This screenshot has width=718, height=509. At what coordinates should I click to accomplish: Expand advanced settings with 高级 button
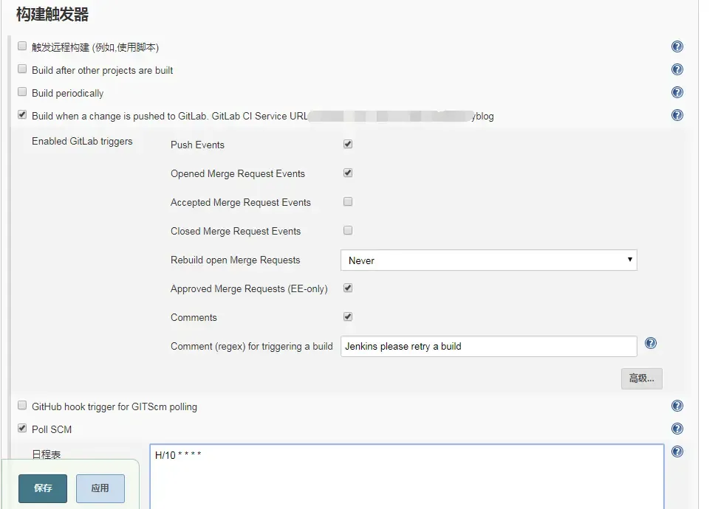[641, 378]
